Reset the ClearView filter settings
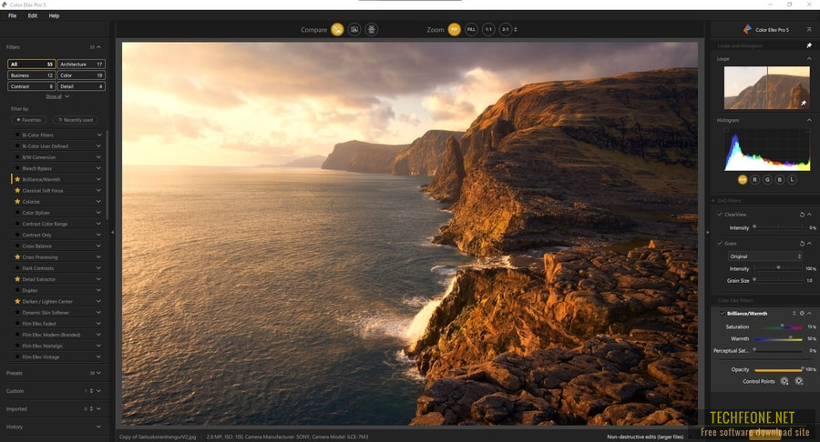The image size is (820, 442). click(x=802, y=215)
